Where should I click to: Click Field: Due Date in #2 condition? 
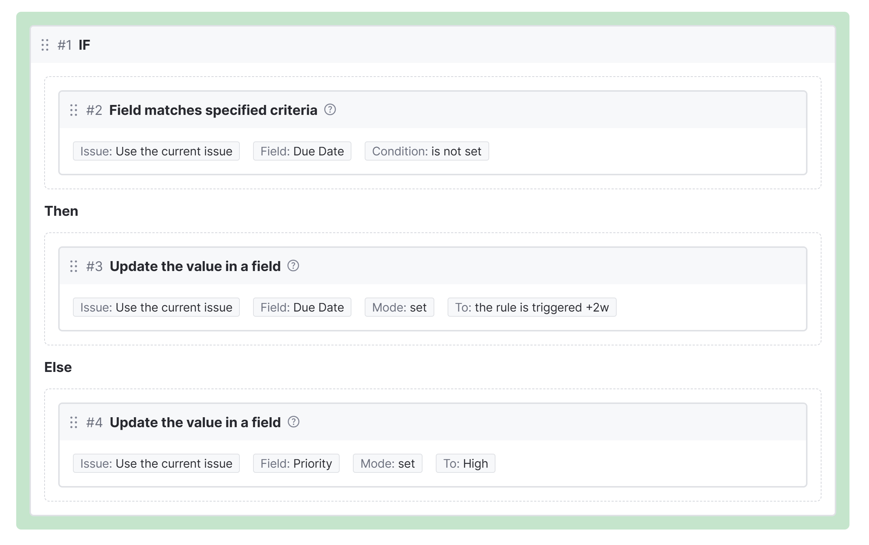click(x=302, y=151)
